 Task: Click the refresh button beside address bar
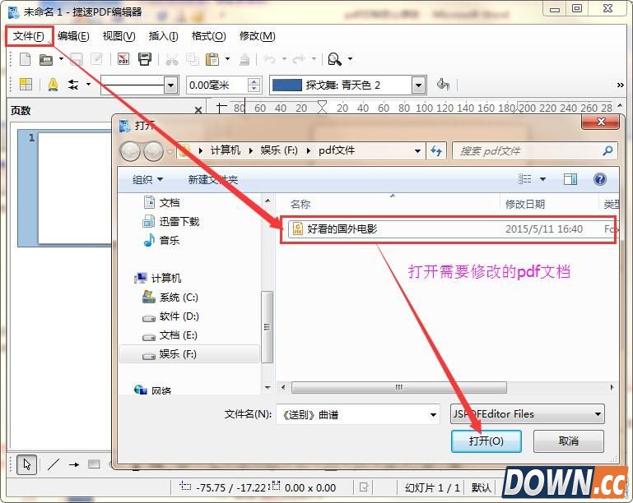pos(436,151)
